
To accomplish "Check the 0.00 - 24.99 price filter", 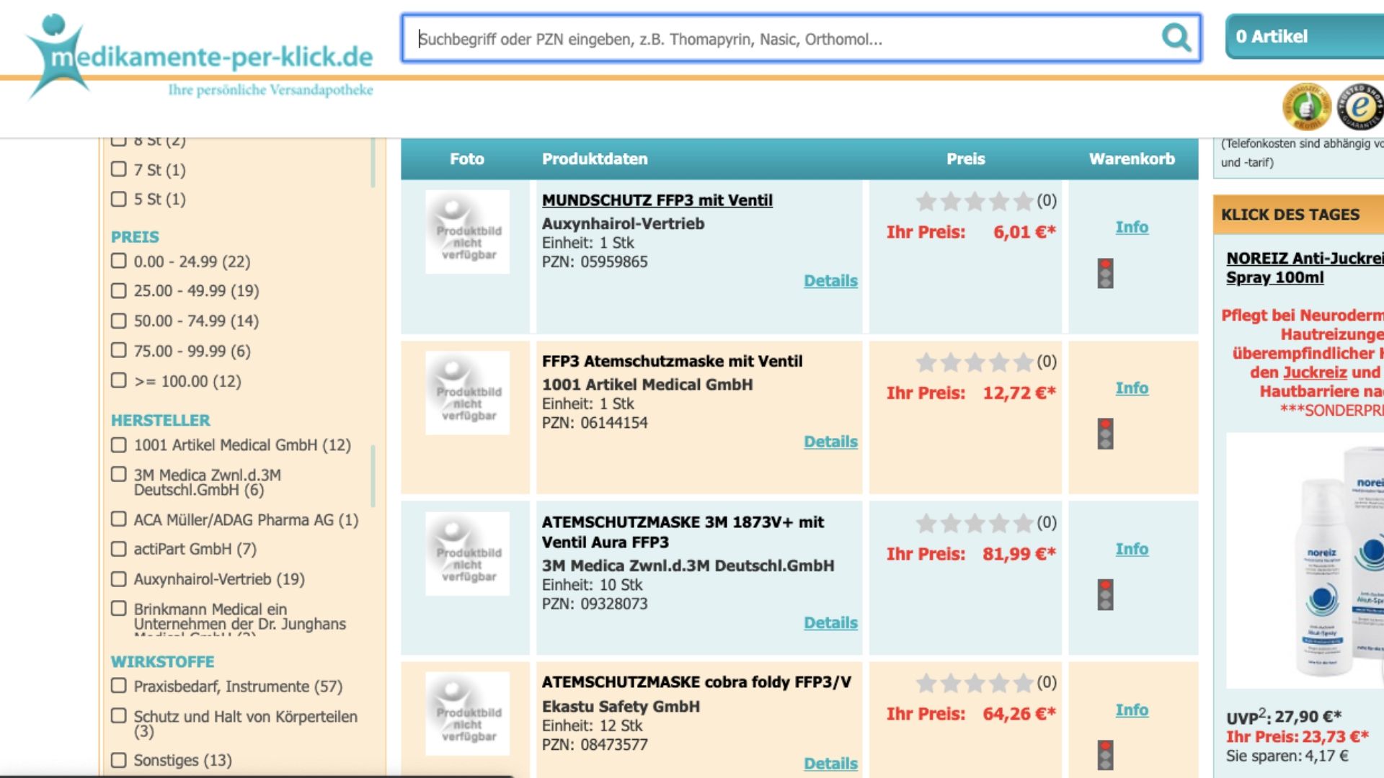I will (119, 261).
